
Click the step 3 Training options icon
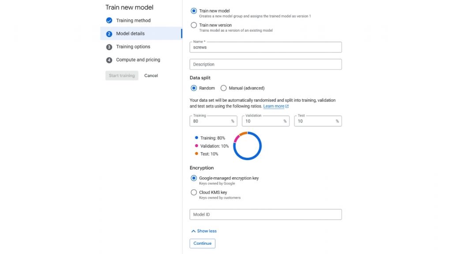tap(109, 47)
